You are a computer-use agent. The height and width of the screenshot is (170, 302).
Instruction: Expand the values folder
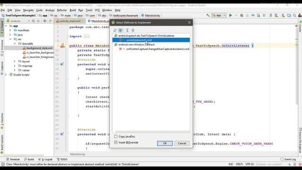15,70
